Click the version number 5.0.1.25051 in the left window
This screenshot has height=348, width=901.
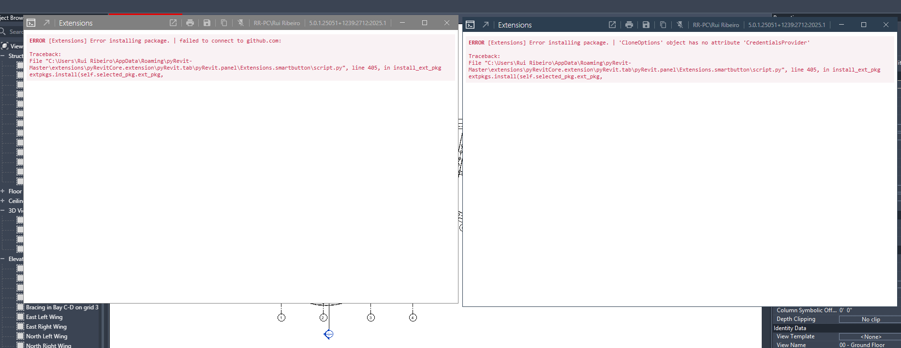click(x=348, y=23)
